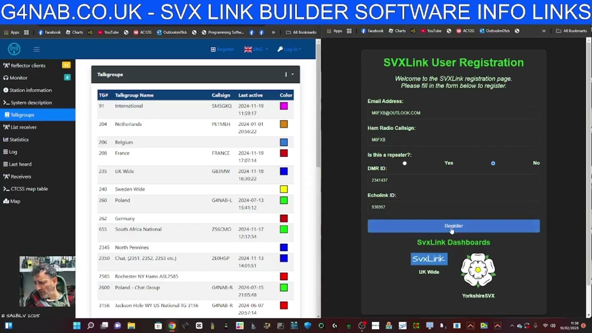Click UK Wide talkgroup name
The image size is (592, 333).
tap(124, 171)
